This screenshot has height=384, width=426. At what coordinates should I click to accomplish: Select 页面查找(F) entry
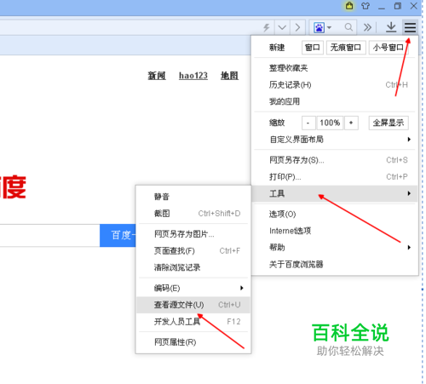(x=193, y=251)
